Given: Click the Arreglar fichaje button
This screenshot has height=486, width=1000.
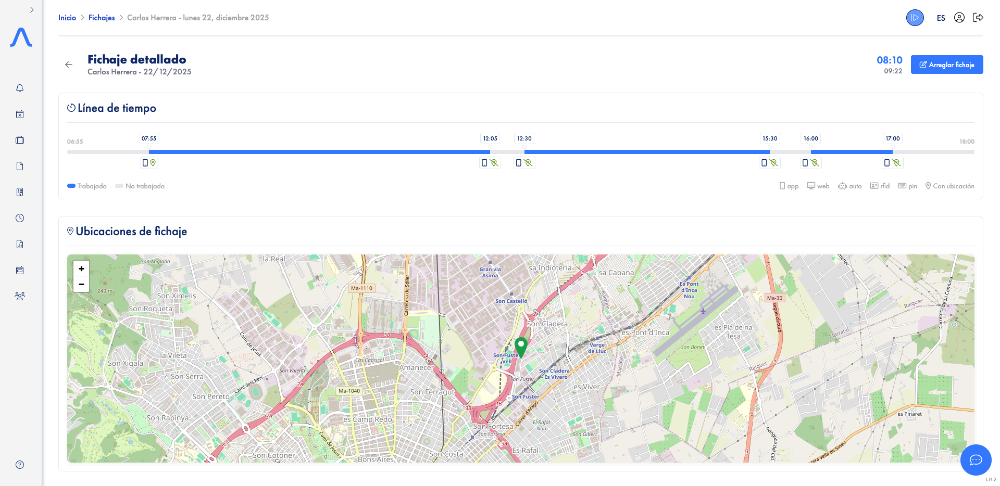Looking at the screenshot, I should 946,65.
